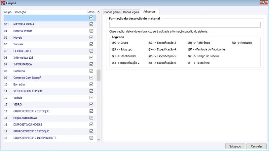Toggle Ativo checkbox for DISPOSITIVOS MOBILE
This screenshot has width=269, height=151.
91,124
